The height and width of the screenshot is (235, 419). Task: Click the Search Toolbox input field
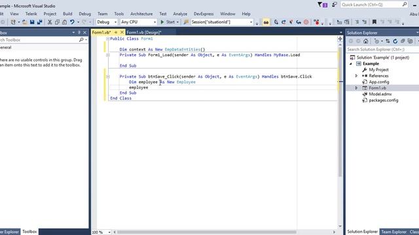tap(39, 40)
